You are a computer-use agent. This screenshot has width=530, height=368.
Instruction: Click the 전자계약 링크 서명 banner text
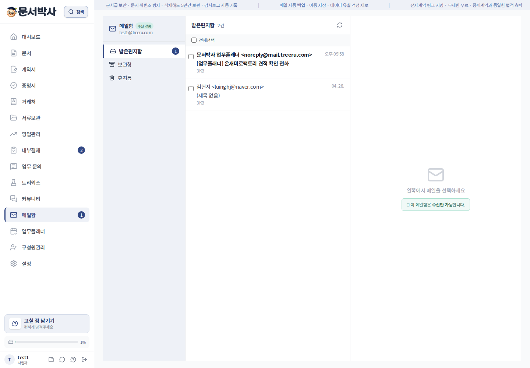point(466,5)
